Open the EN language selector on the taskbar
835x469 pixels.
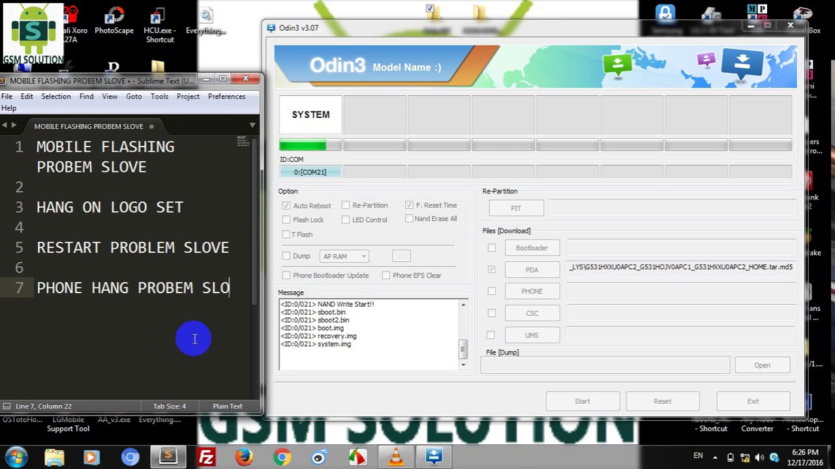pyautogui.click(x=698, y=456)
